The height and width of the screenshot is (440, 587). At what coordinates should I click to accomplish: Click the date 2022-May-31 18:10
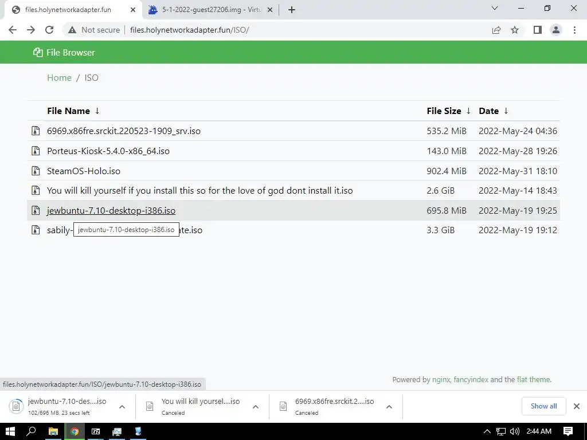518,171
